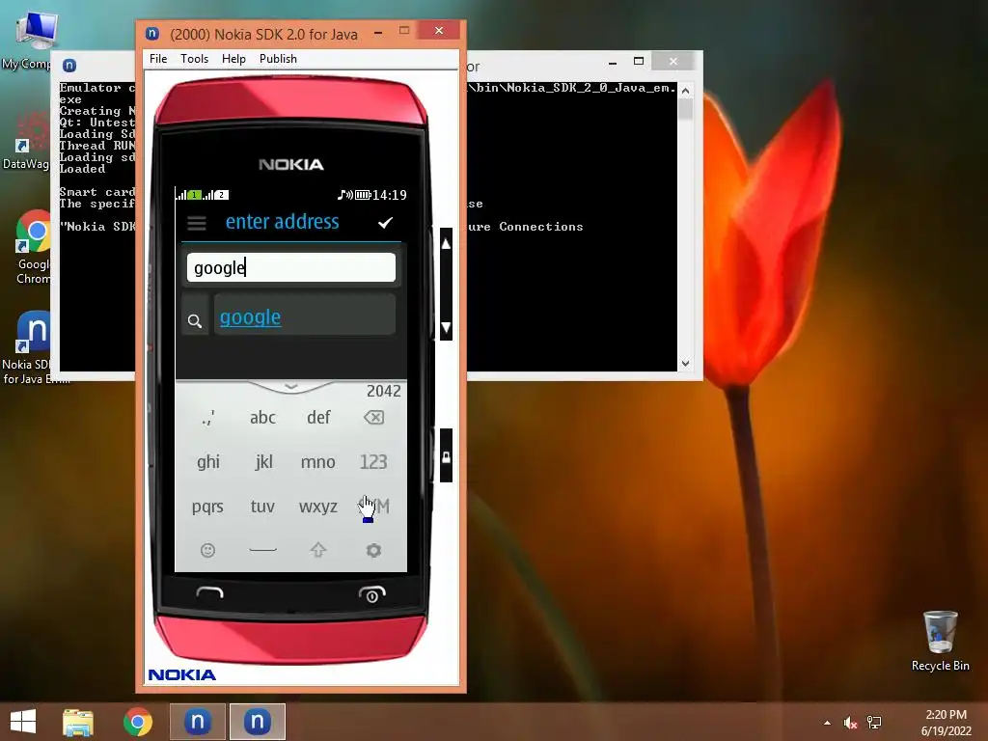This screenshot has height=741, width=988.
Task: Switch to first Nokia taskbar item
Action: tap(197, 722)
